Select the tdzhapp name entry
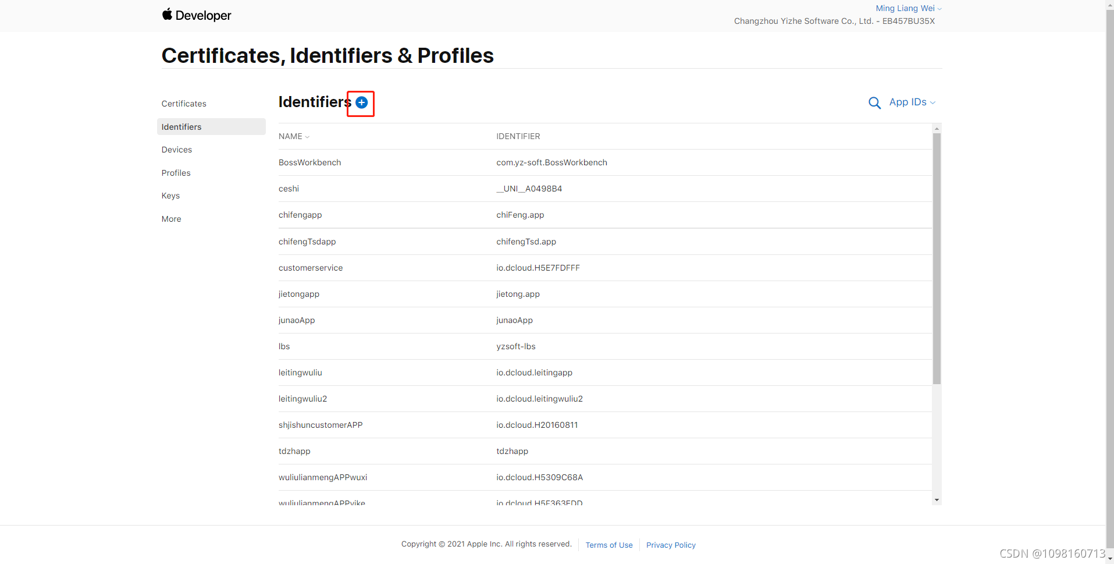1114x564 pixels. click(294, 451)
